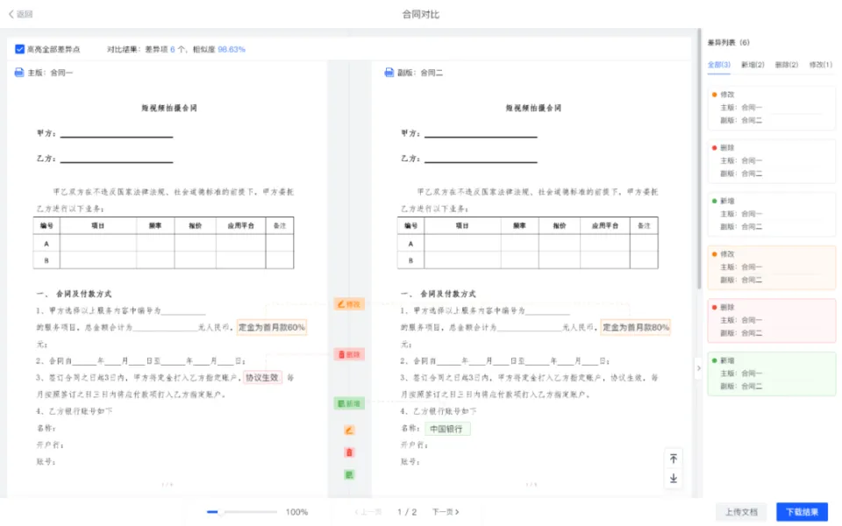
Task: Click the scroll-to-top arrow button
Action: [x=673, y=458]
